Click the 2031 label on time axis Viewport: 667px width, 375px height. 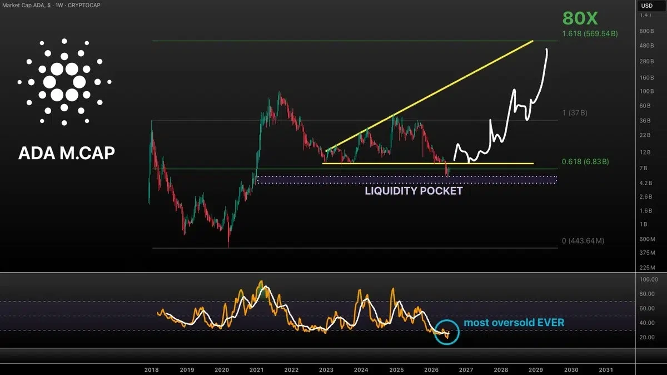tap(606, 369)
